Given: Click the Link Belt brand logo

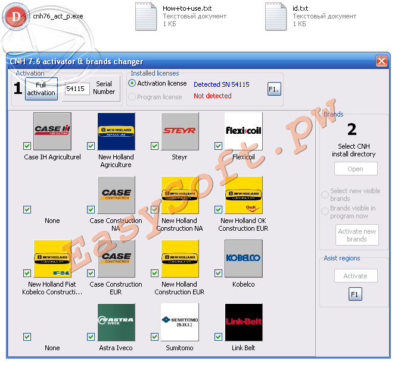Looking at the screenshot, I should click(x=244, y=322).
